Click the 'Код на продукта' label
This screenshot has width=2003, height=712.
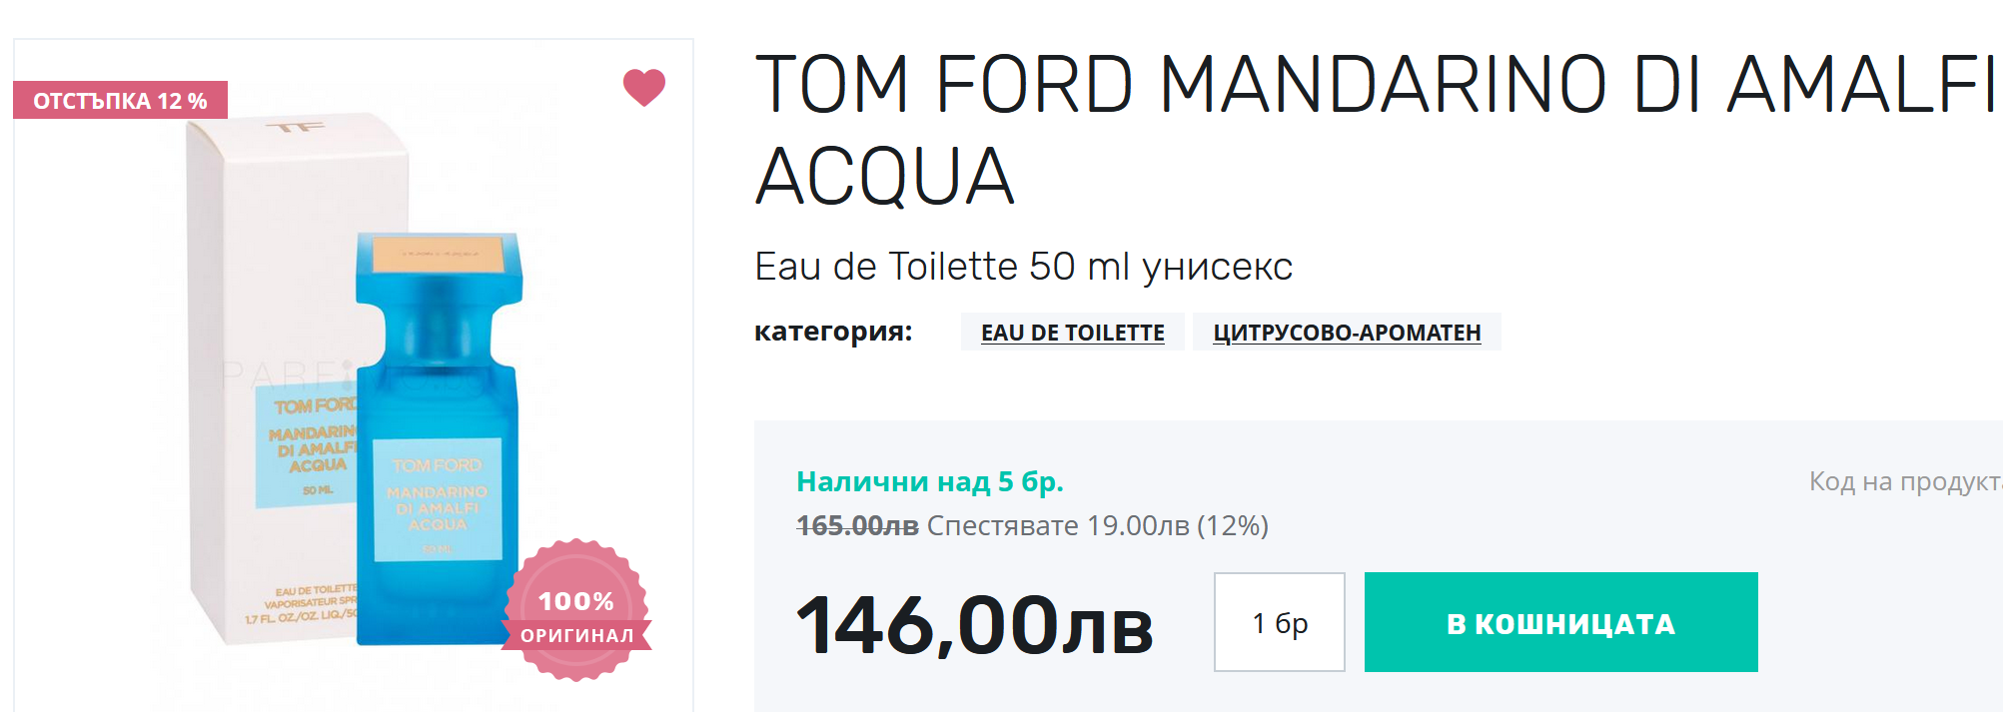click(1904, 482)
